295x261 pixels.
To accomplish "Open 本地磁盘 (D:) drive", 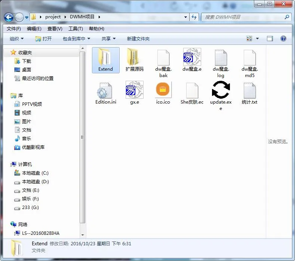I will click(x=31, y=182).
